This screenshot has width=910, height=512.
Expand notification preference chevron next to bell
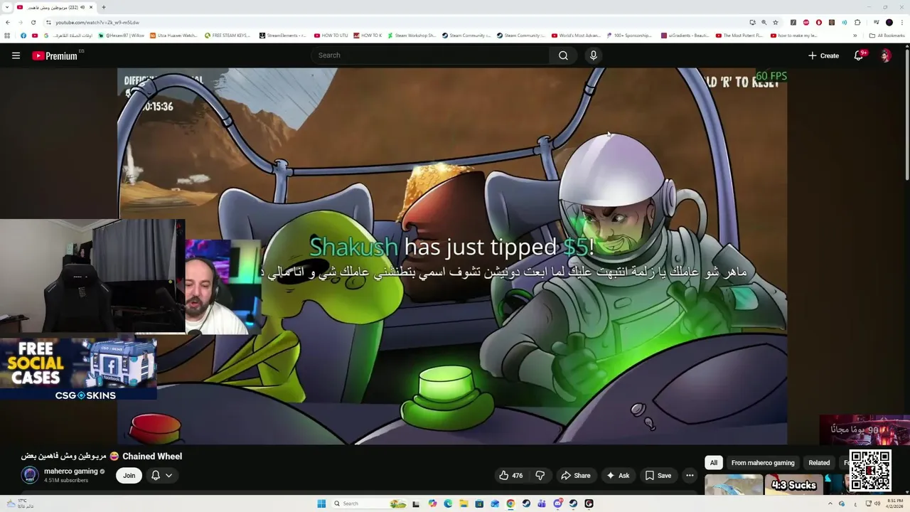coord(168,476)
